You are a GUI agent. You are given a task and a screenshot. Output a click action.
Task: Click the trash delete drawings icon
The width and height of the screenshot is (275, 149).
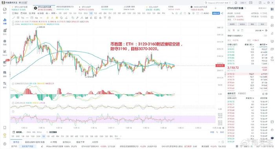[x=110, y=18]
